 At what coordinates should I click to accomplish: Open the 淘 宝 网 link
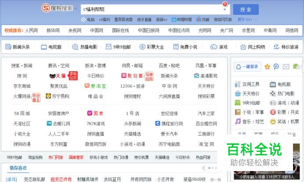pos(206,144)
